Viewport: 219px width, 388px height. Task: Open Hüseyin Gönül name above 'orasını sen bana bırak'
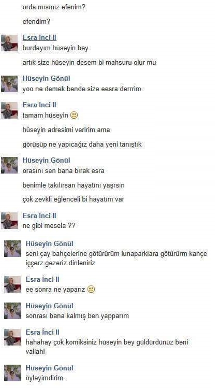47,160
